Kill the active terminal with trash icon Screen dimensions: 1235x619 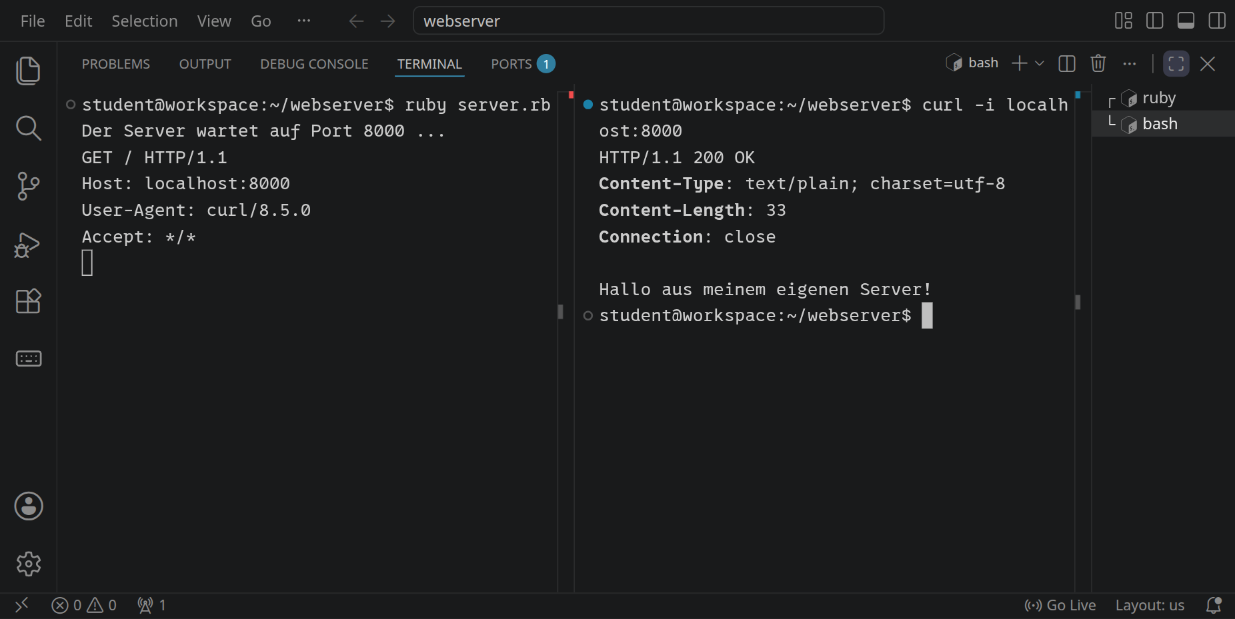(x=1098, y=63)
